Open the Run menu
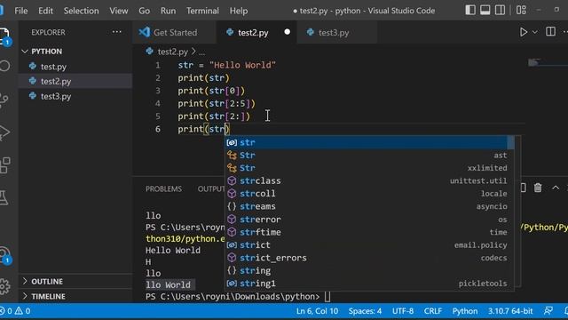 pyautogui.click(x=168, y=11)
